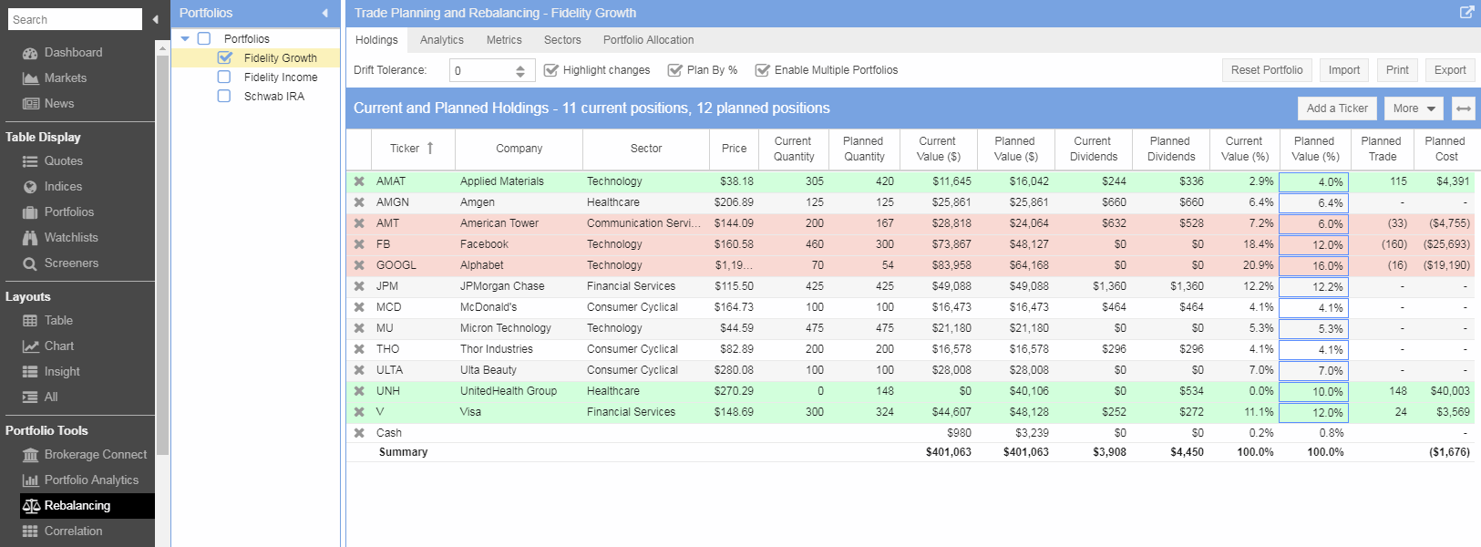This screenshot has width=1481, height=547.
Task: Sort by Ticker ascending arrow
Action: 430,149
